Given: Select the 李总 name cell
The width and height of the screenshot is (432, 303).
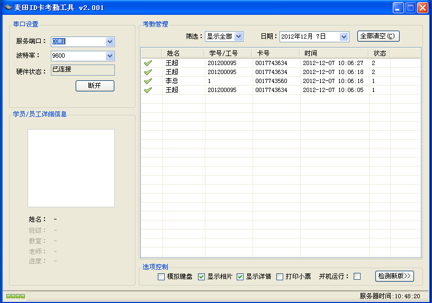Looking at the screenshot, I should click(x=172, y=81).
